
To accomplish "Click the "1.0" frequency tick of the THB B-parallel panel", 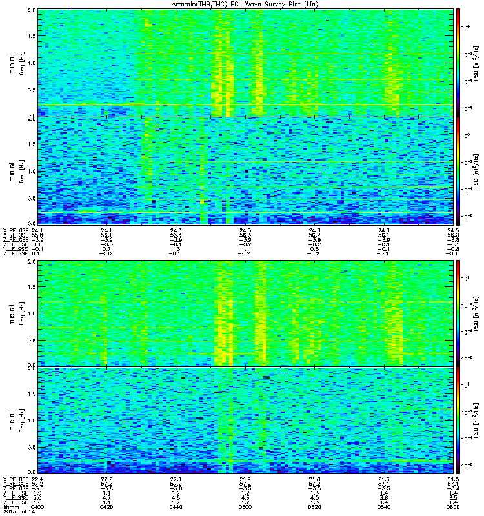I will click(32, 172).
